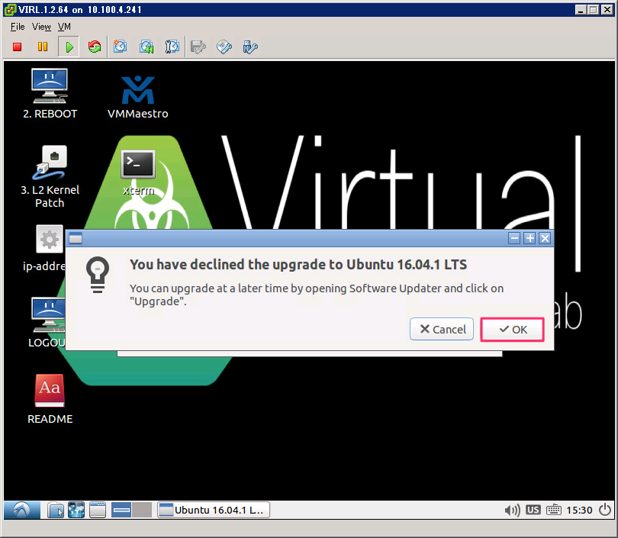The image size is (618, 538).
Task: Minimize the upgrade declined dialog
Action: 514,238
